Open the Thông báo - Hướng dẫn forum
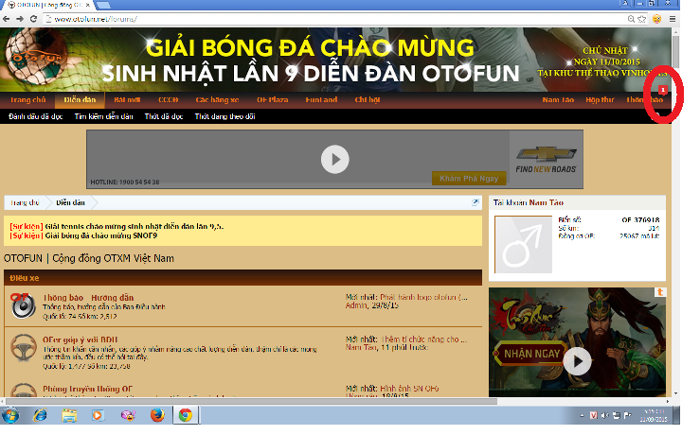 (x=88, y=298)
